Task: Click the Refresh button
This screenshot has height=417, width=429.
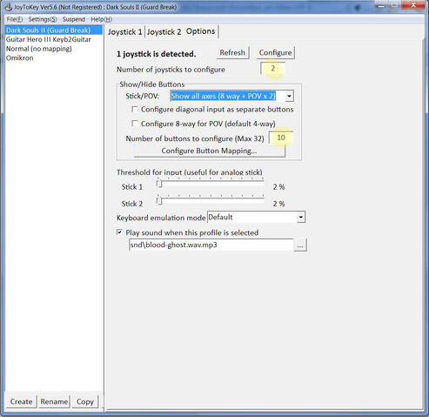Action: pyautogui.click(x=232, y=53)
